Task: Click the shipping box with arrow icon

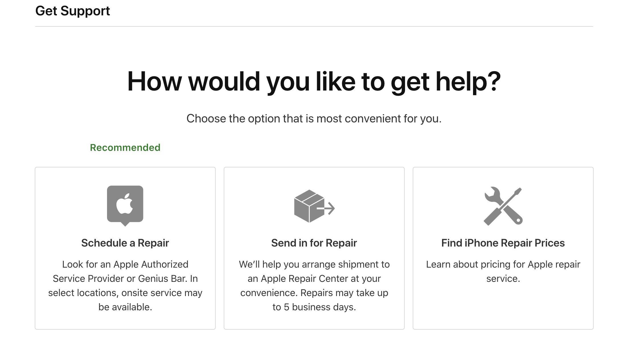Action: (x=314, y=206)
